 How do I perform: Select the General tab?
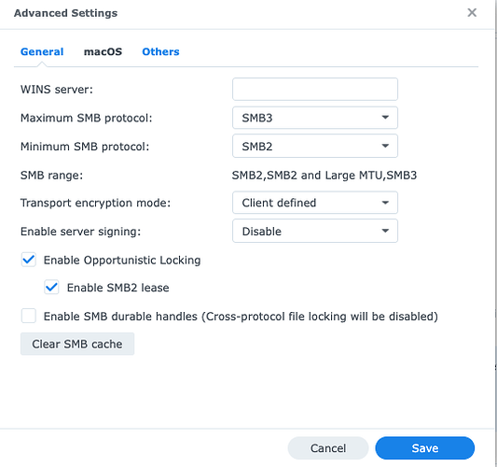[42, 51]
